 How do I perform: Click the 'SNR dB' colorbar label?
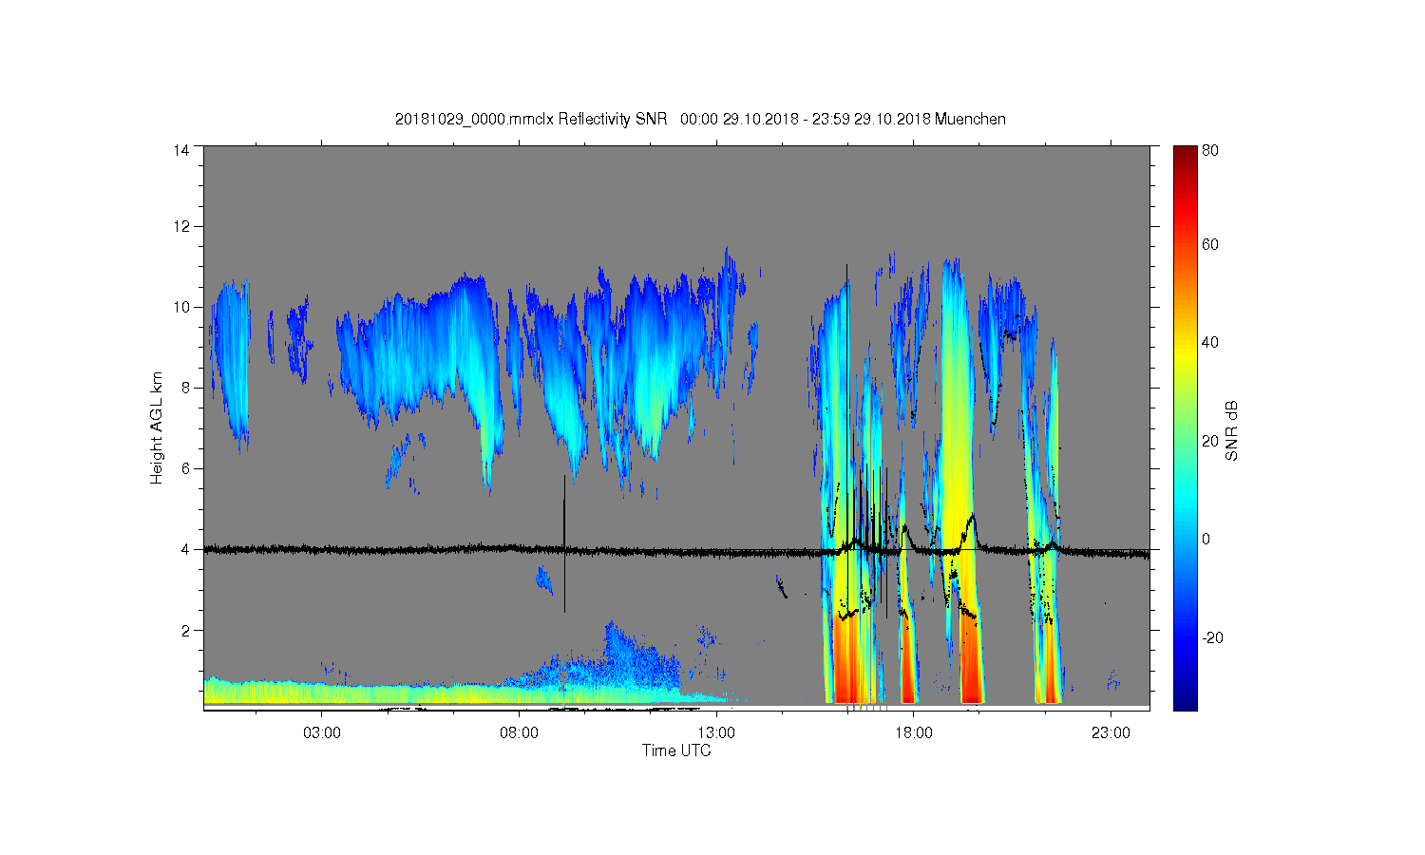1231,430
